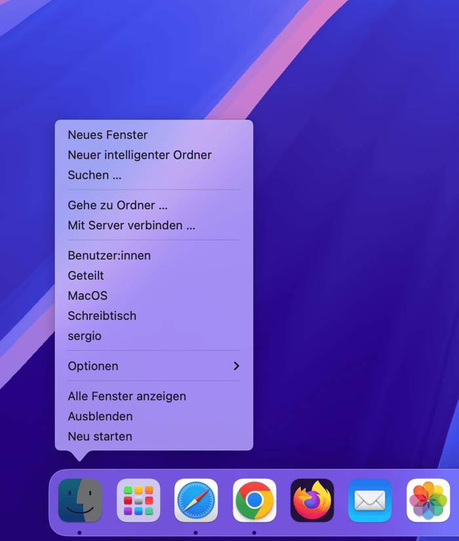This screenshot has width=459, height=541.
Task: Open the Photos app in the Dock
Action: 428,500
